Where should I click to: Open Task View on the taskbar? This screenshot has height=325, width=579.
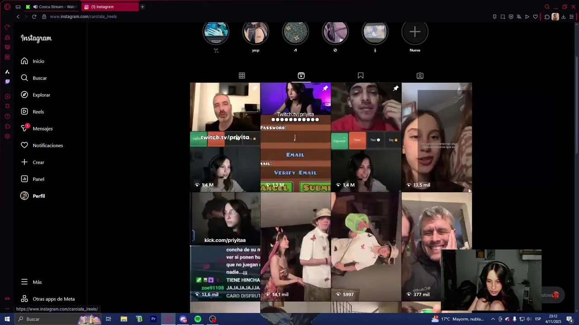pyautogui.click(x=109, y=319)
